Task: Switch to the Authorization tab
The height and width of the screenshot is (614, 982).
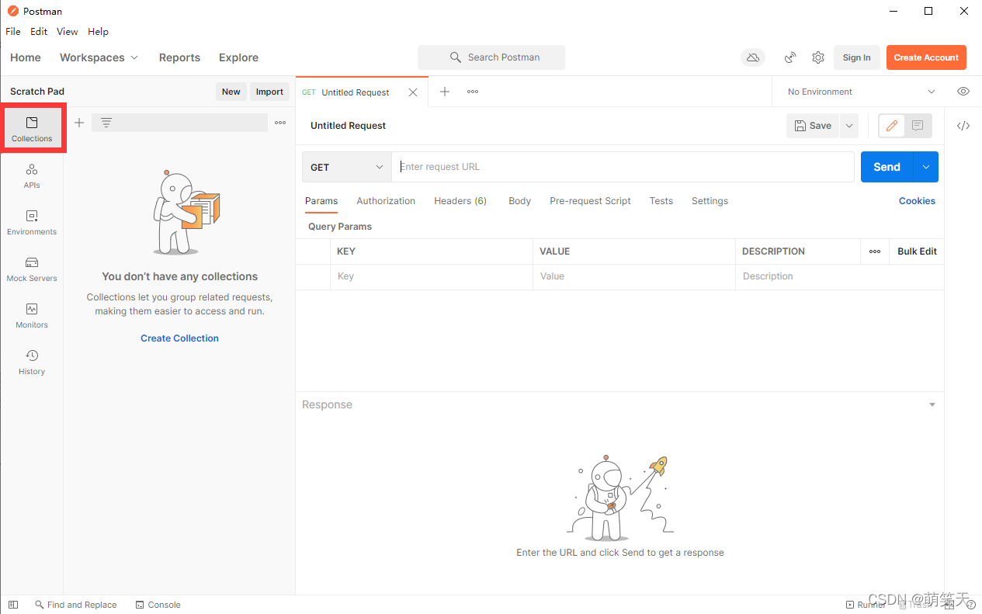Action: coord(386,201)
